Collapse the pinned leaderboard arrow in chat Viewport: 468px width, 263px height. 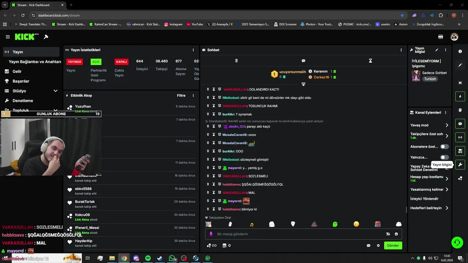point(303,84)
